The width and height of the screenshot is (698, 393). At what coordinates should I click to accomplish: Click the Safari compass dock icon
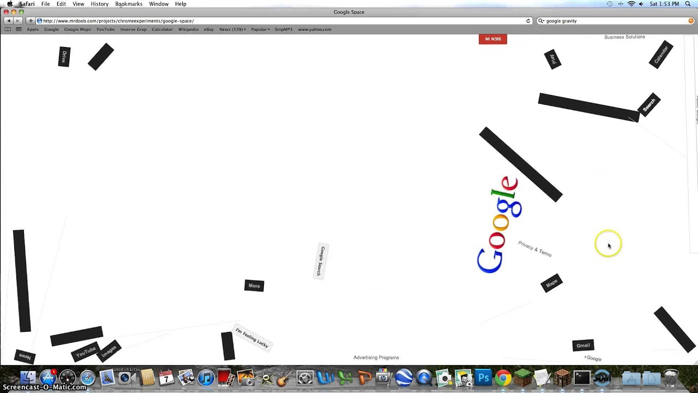(87, 377)
